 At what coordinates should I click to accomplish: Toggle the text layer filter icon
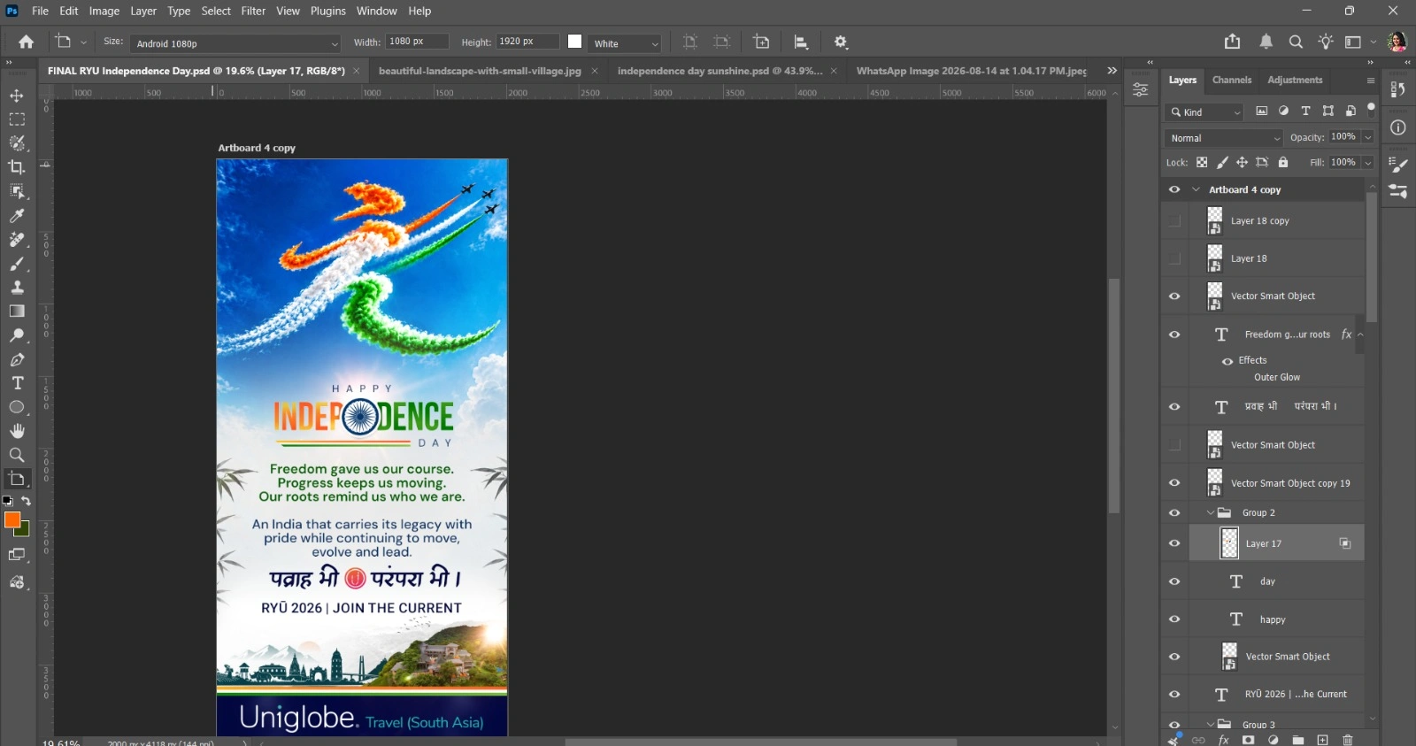pyautogui.click(x=1305, y=112)
